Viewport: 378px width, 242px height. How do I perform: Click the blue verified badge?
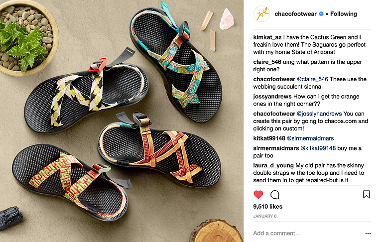321,14
